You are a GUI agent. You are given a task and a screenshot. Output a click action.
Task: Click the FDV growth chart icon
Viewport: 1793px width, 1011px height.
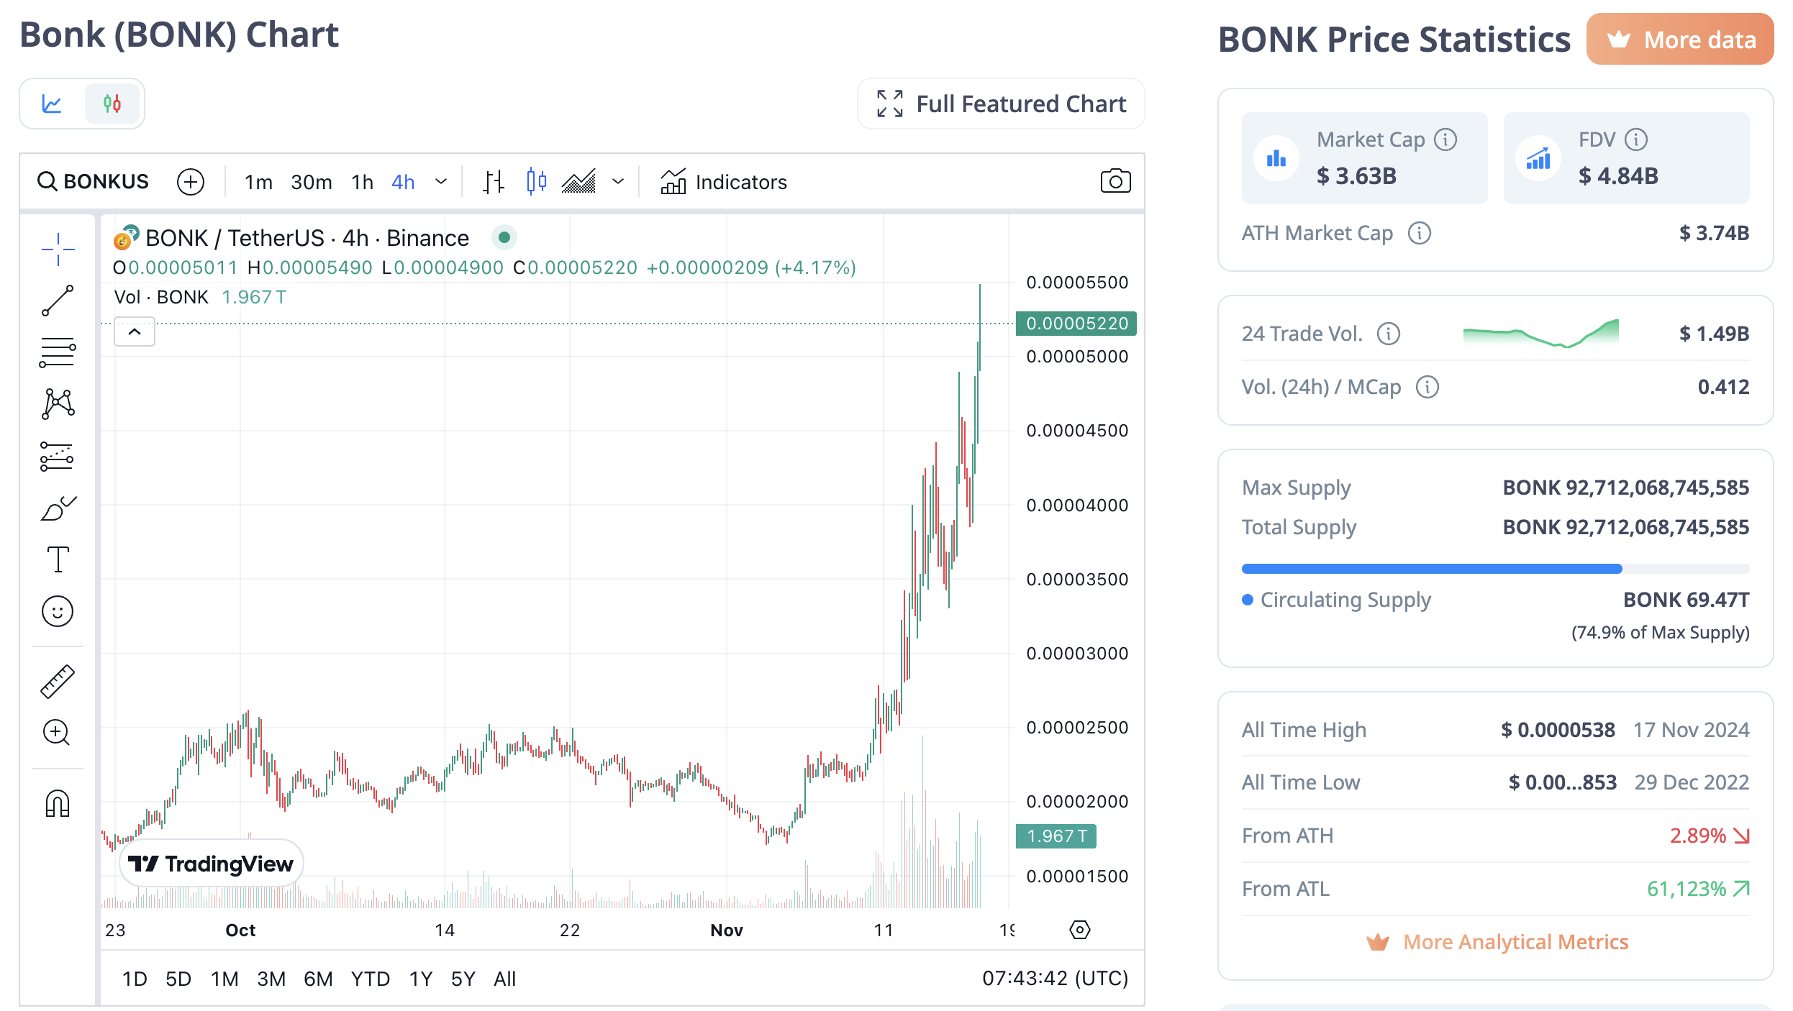1538,158
